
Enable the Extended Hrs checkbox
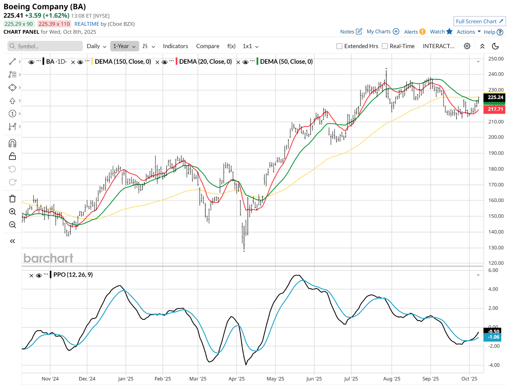coord(340,46)
